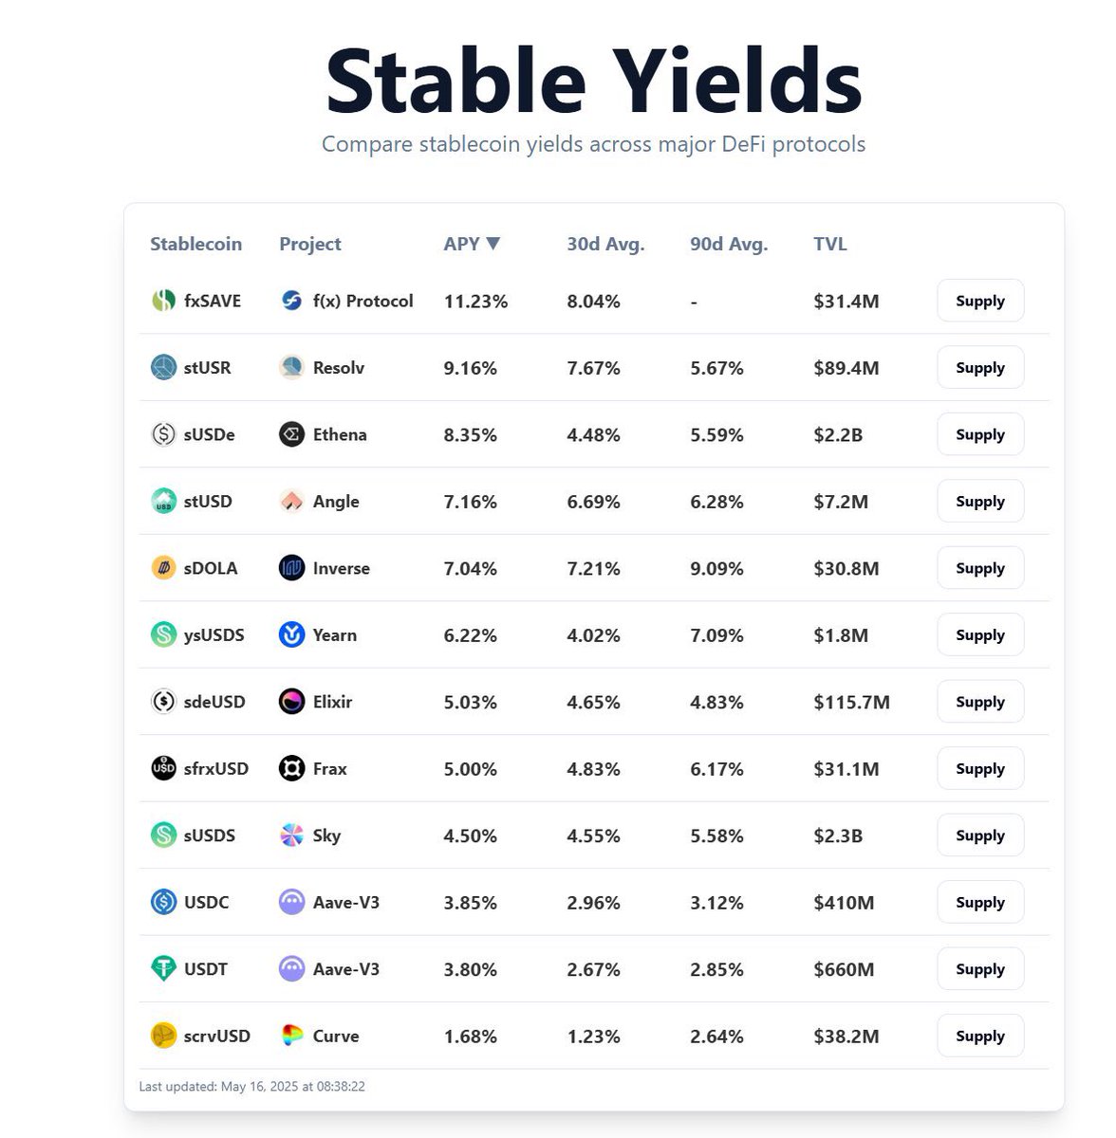Toggle APY sort arrow in header
The height and width of the screenshot is (1138, 1116).
tap(493, 244)
